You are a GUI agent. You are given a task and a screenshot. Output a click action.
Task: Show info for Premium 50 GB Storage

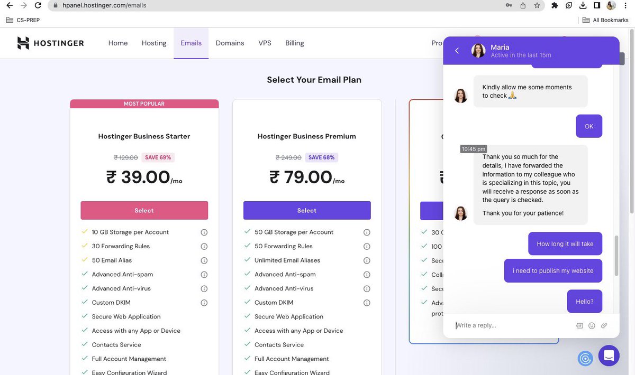tap(367, 232)
